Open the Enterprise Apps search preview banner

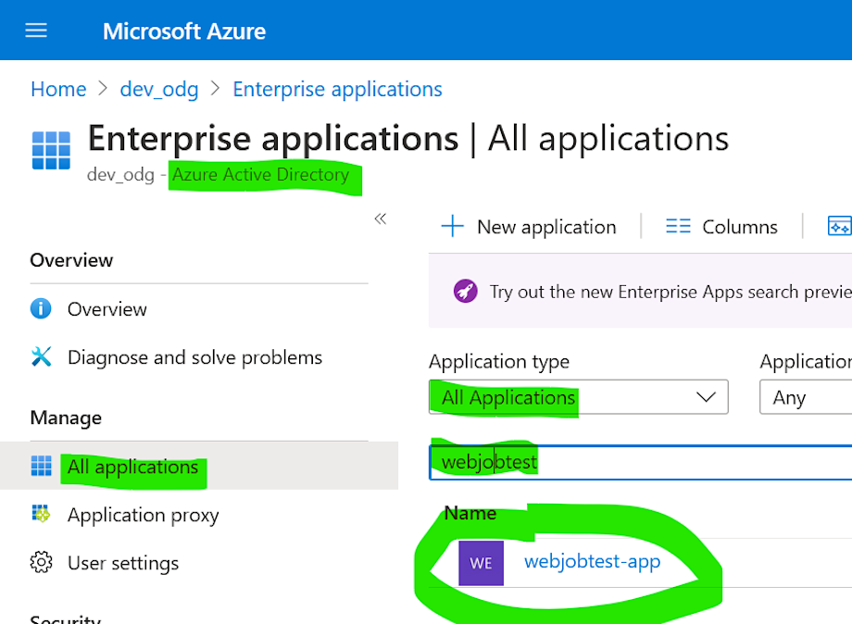point(640,291)
